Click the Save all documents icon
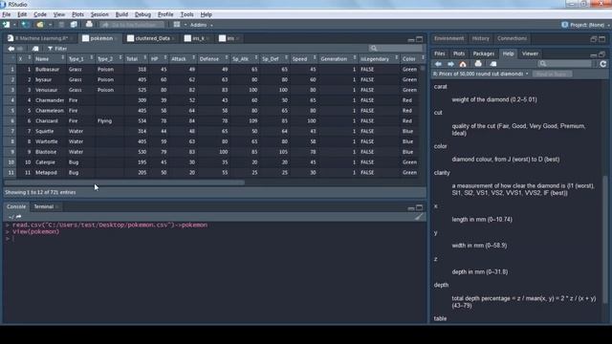The image size is (612, 344). [x=74, y=25]
